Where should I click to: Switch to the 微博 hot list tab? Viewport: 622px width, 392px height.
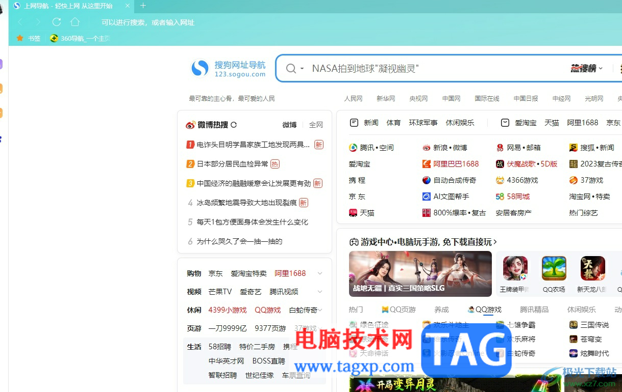click(289, 125)
